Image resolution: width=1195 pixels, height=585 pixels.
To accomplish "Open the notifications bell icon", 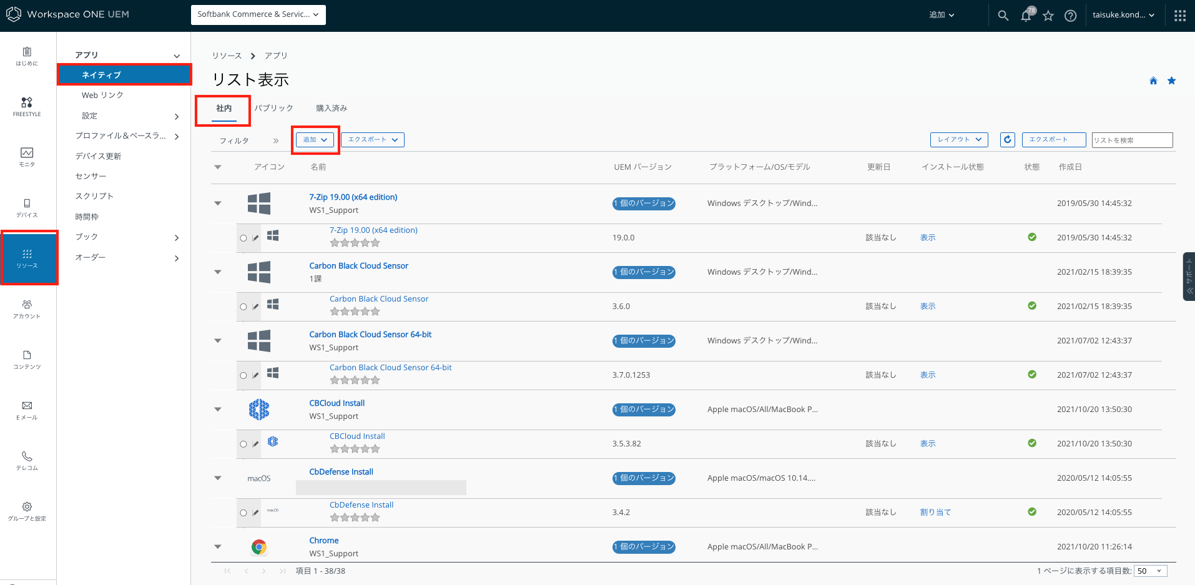I will [x=1026, y=16].
